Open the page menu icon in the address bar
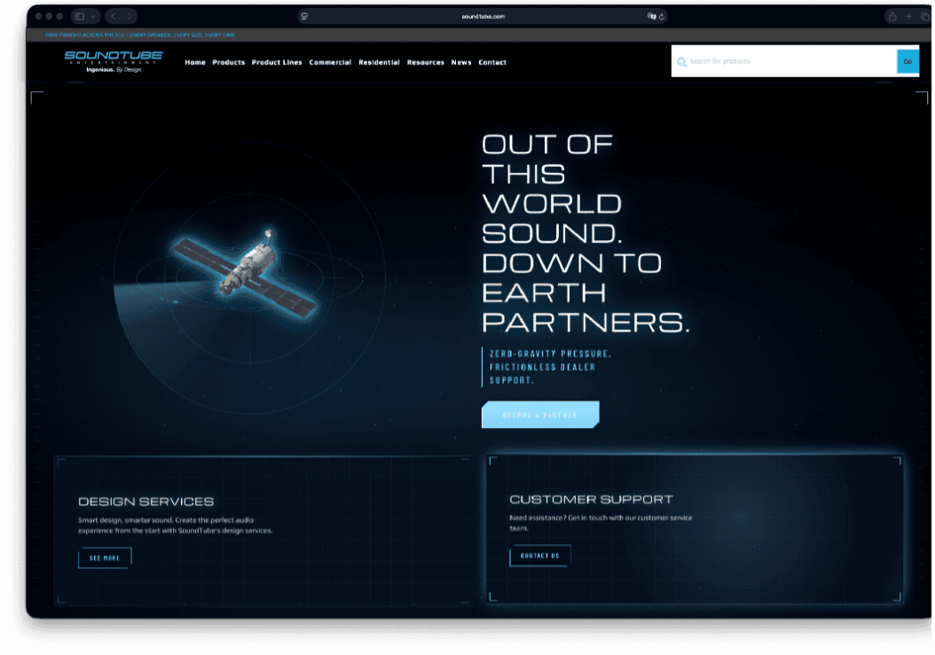The image size is (935, 655). [x=304, y=16]
